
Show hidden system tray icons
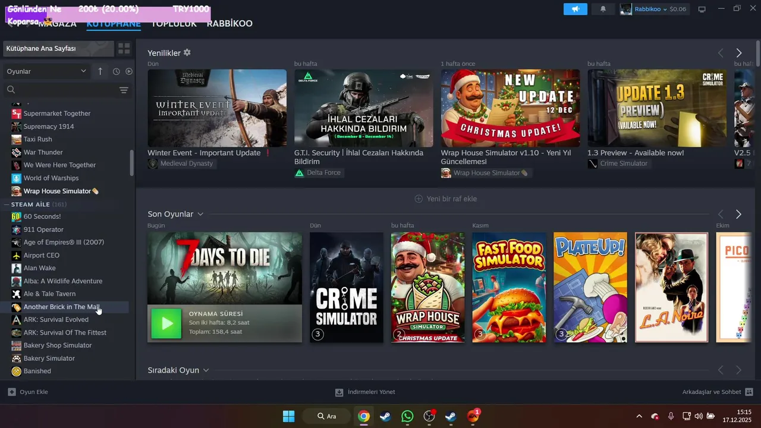(639, 416)
